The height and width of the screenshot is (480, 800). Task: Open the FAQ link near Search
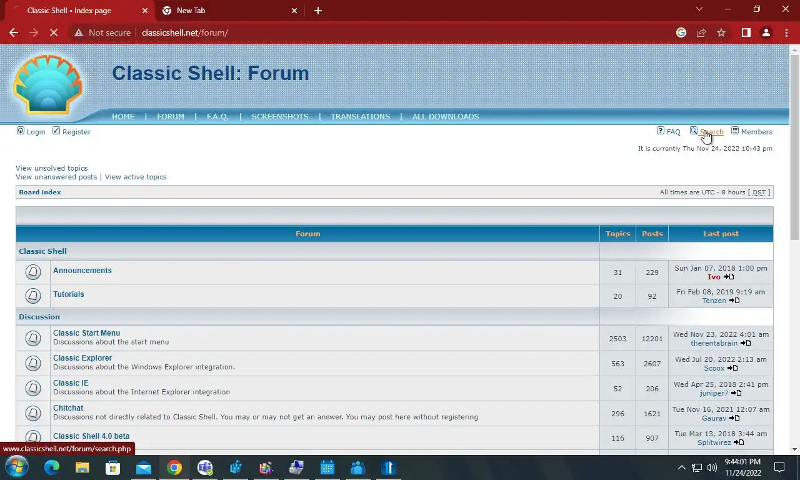pyautogui.click(x=668, y=132)
